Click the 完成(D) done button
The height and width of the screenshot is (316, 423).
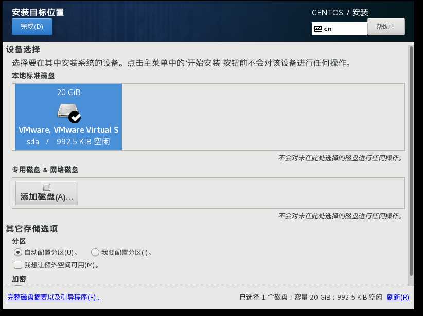[x=32, y=27]
